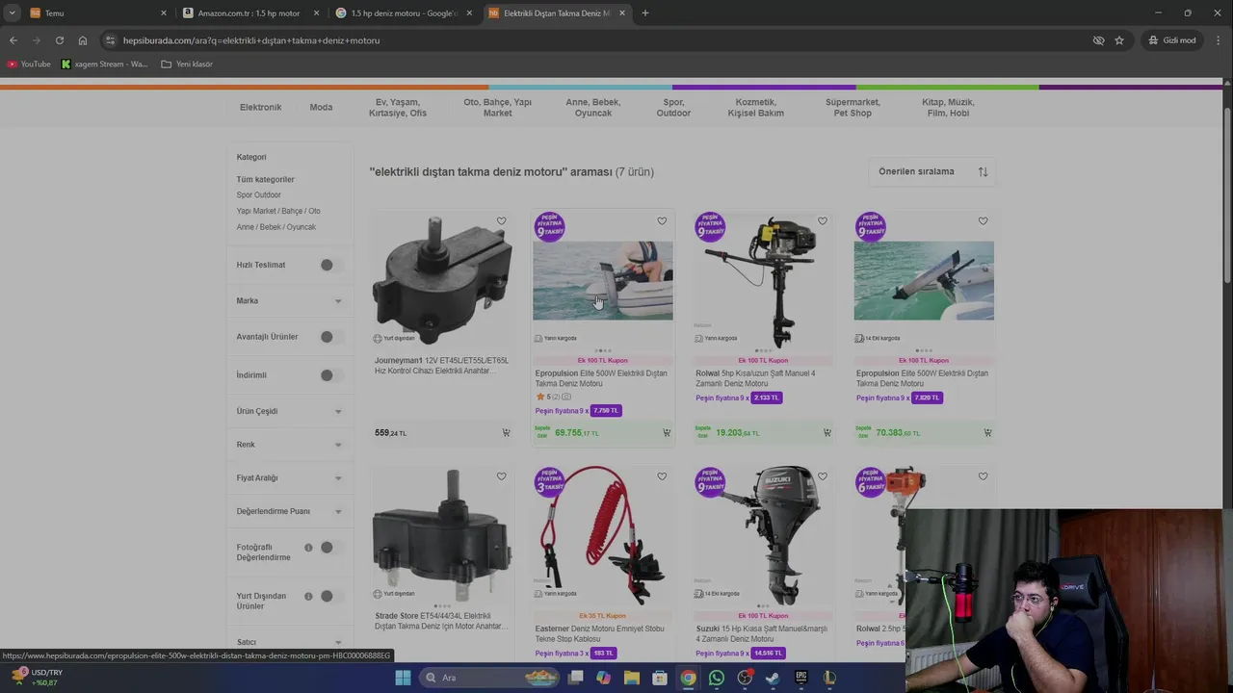Viewport: 1233px width, 693px height.
Task: Expand the Marka filter
Action: [289, 301]
